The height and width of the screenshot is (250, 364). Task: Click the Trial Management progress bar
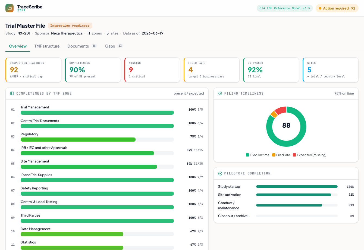(x=97, y=112)
